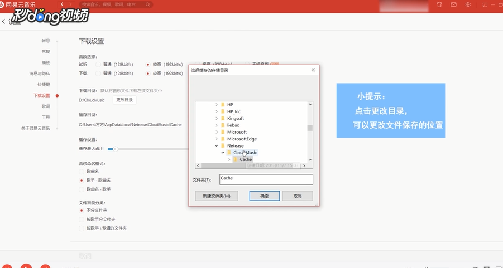Confirm with the 确定 button
The width and height of the screenshot is (503, 268).
click(x=264, y=196)
